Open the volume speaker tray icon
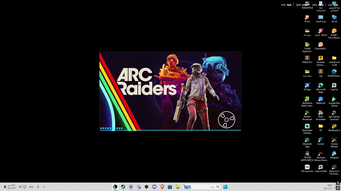341x191 pixels. [20, 187]
